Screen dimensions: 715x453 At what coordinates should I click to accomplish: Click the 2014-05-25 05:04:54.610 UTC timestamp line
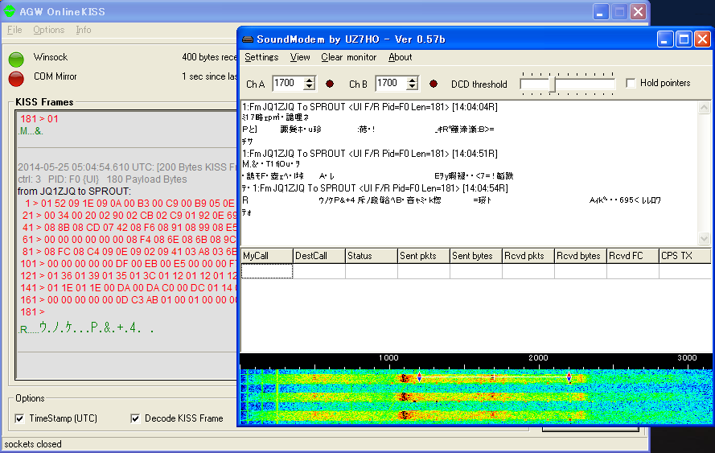click(x=127, y=167)
